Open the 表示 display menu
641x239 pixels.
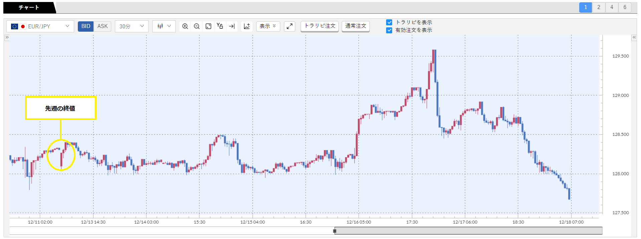(x=268, y=26)
